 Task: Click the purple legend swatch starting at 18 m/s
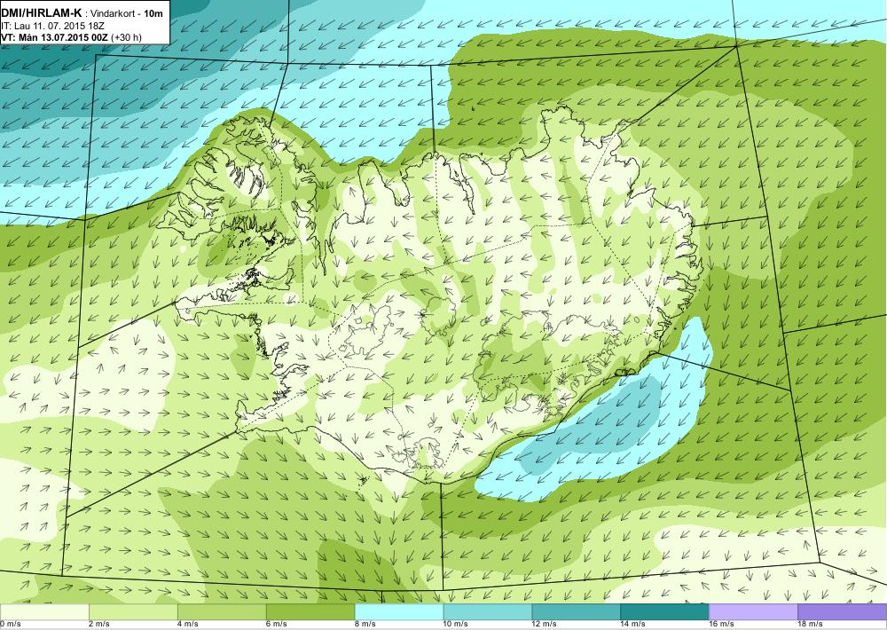point(843,612)
